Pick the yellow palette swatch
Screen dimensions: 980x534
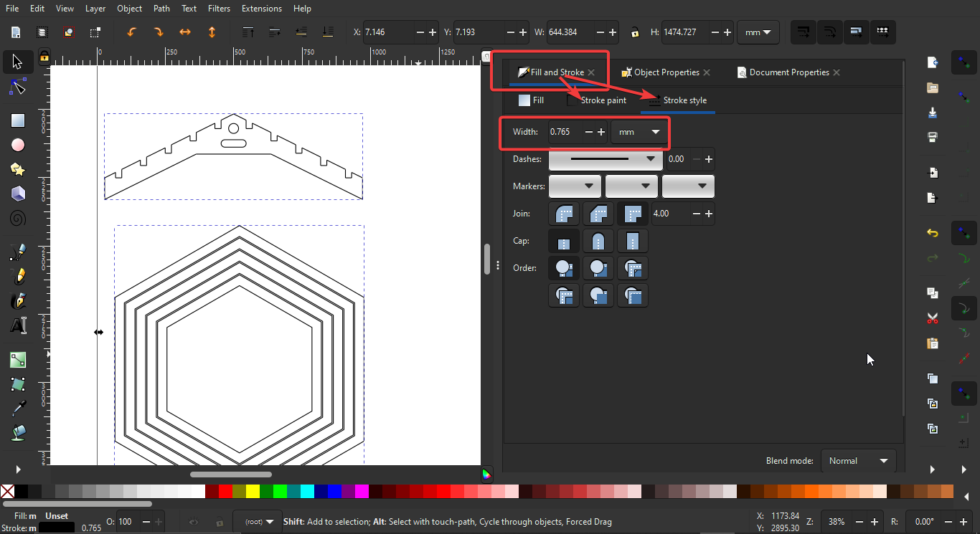pos(253,492)
